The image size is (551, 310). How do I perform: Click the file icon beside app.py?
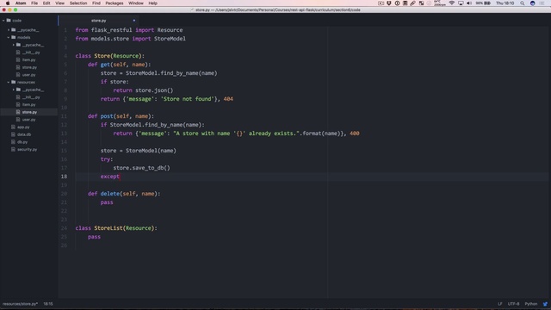pos(13,127)
